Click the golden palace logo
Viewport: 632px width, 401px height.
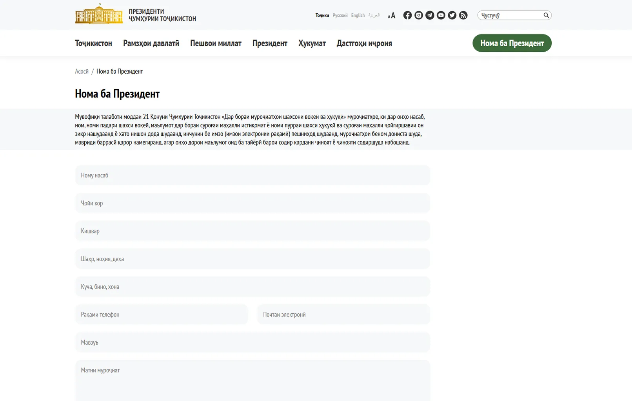99,14
